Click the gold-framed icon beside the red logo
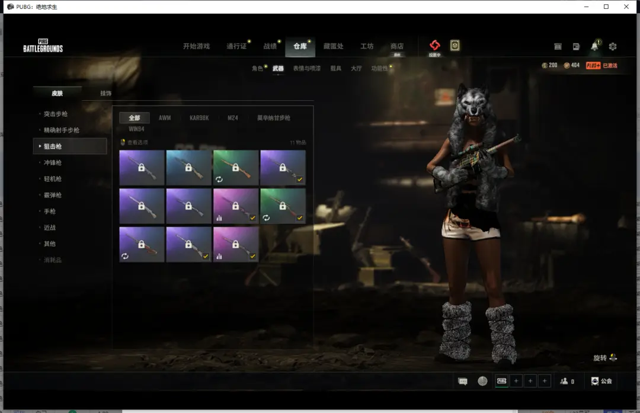The image size is (640, 413). [455, 46]
